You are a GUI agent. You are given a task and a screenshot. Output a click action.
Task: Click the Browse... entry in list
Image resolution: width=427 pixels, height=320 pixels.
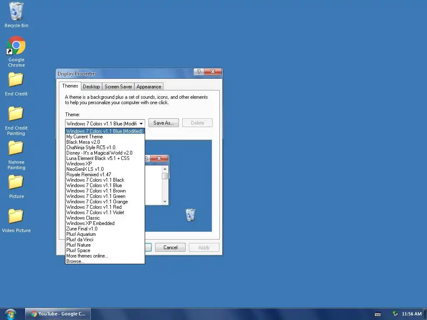(x=105, y=261)
